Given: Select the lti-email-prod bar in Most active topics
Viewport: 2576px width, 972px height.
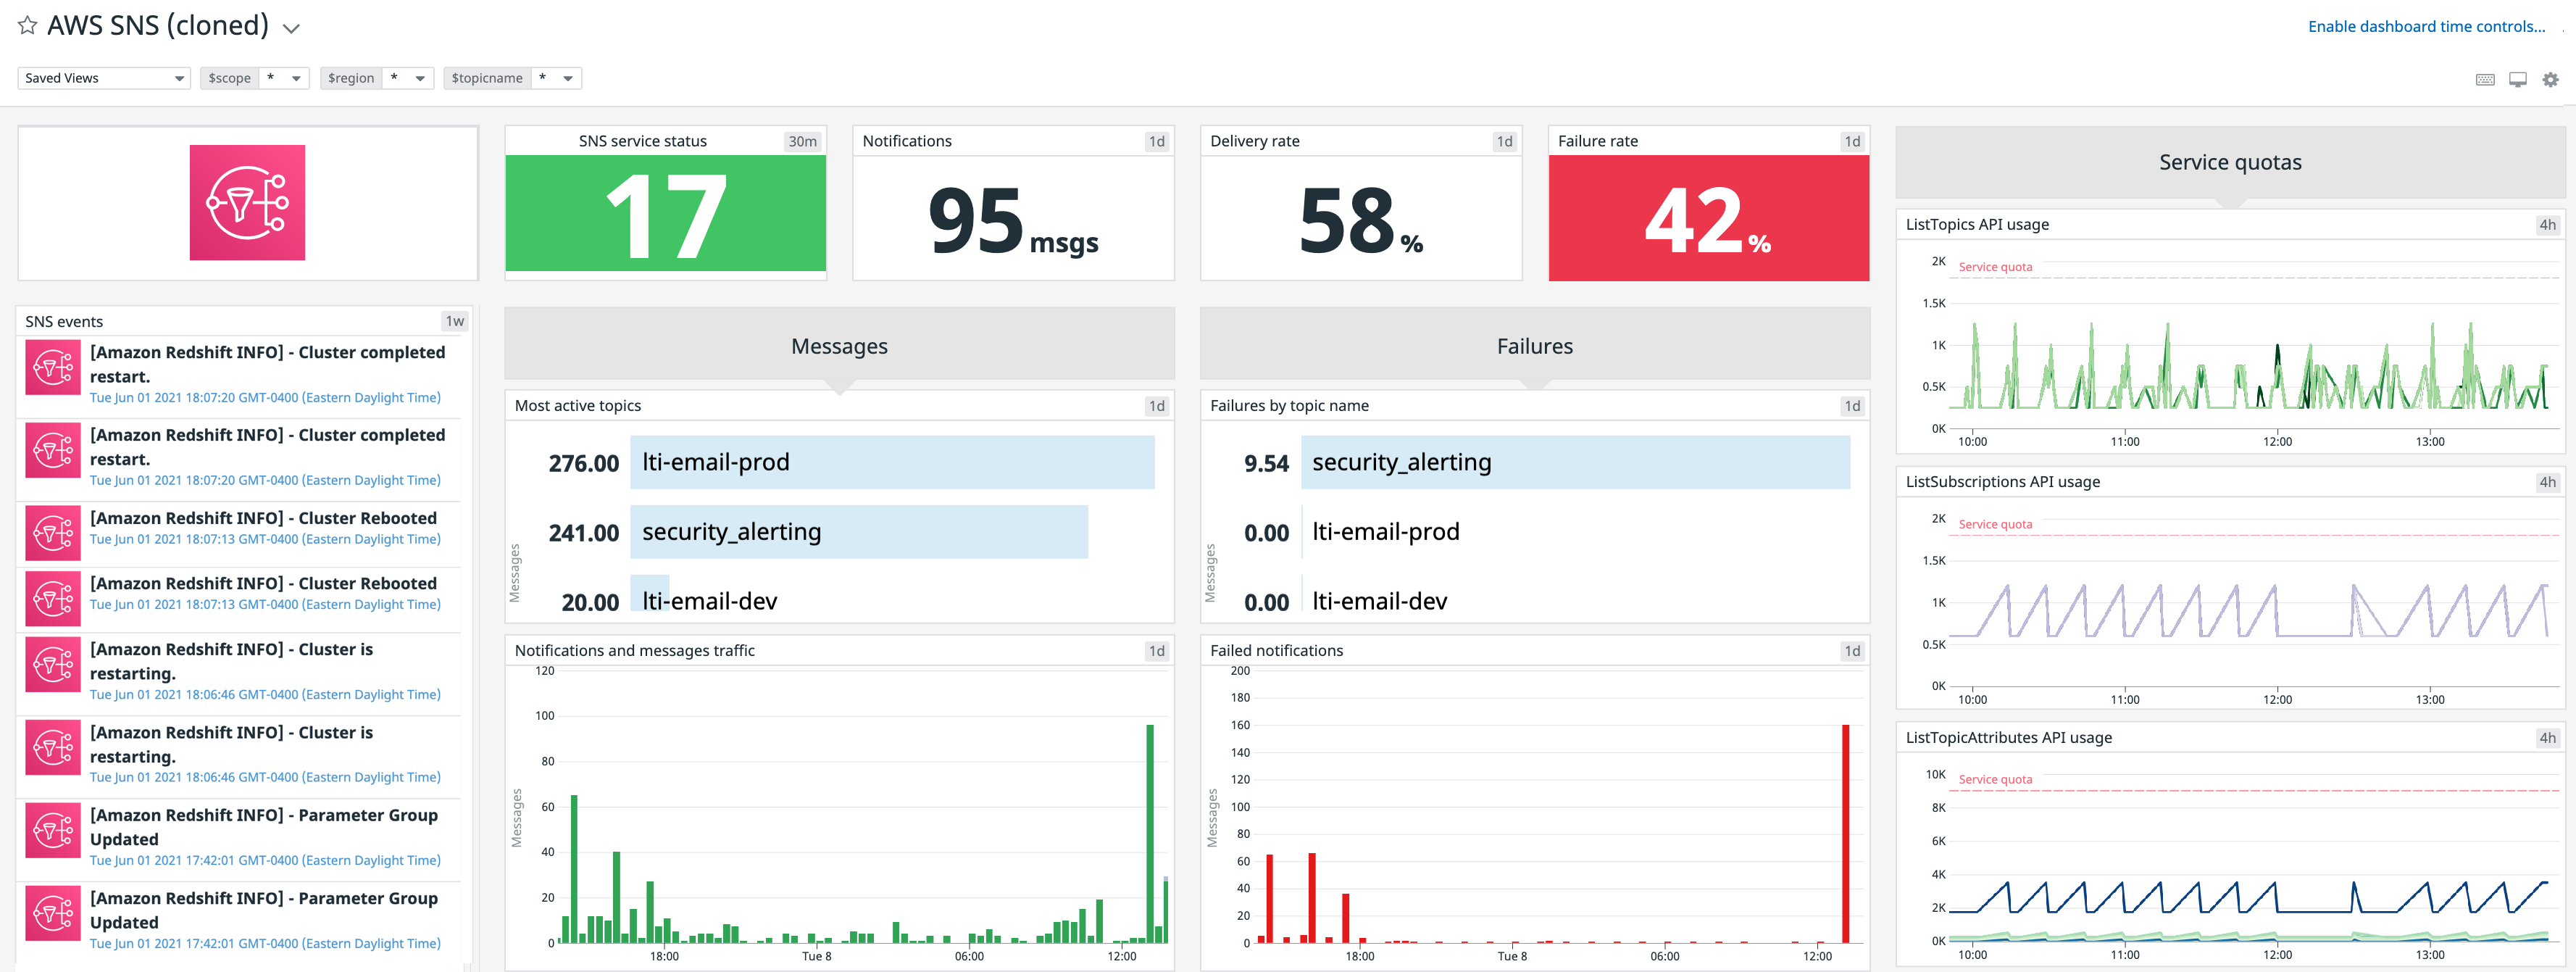Looking at the screenshot, I should pyautogui.click(x=890, y=462).
